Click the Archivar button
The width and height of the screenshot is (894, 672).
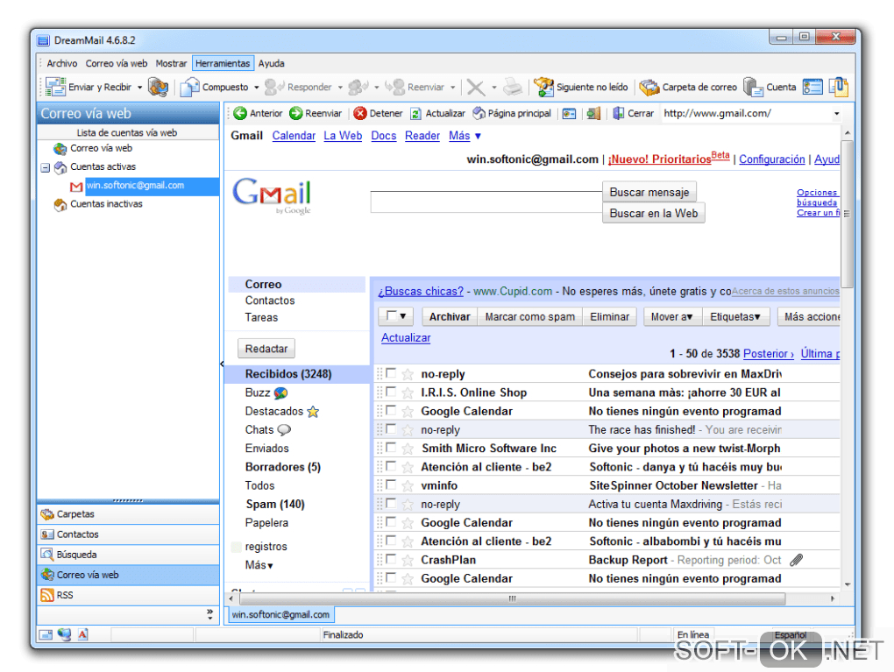click(x=450, y=316)
